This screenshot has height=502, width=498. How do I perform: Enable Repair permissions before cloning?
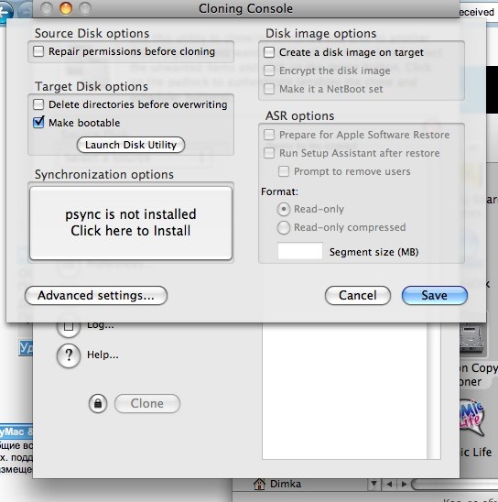coord(38,51)
